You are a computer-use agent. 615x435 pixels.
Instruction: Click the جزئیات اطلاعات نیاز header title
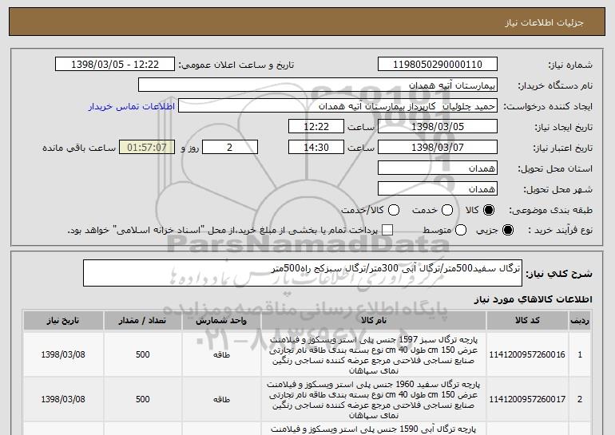pyautogui.click(x=545, y=22)
